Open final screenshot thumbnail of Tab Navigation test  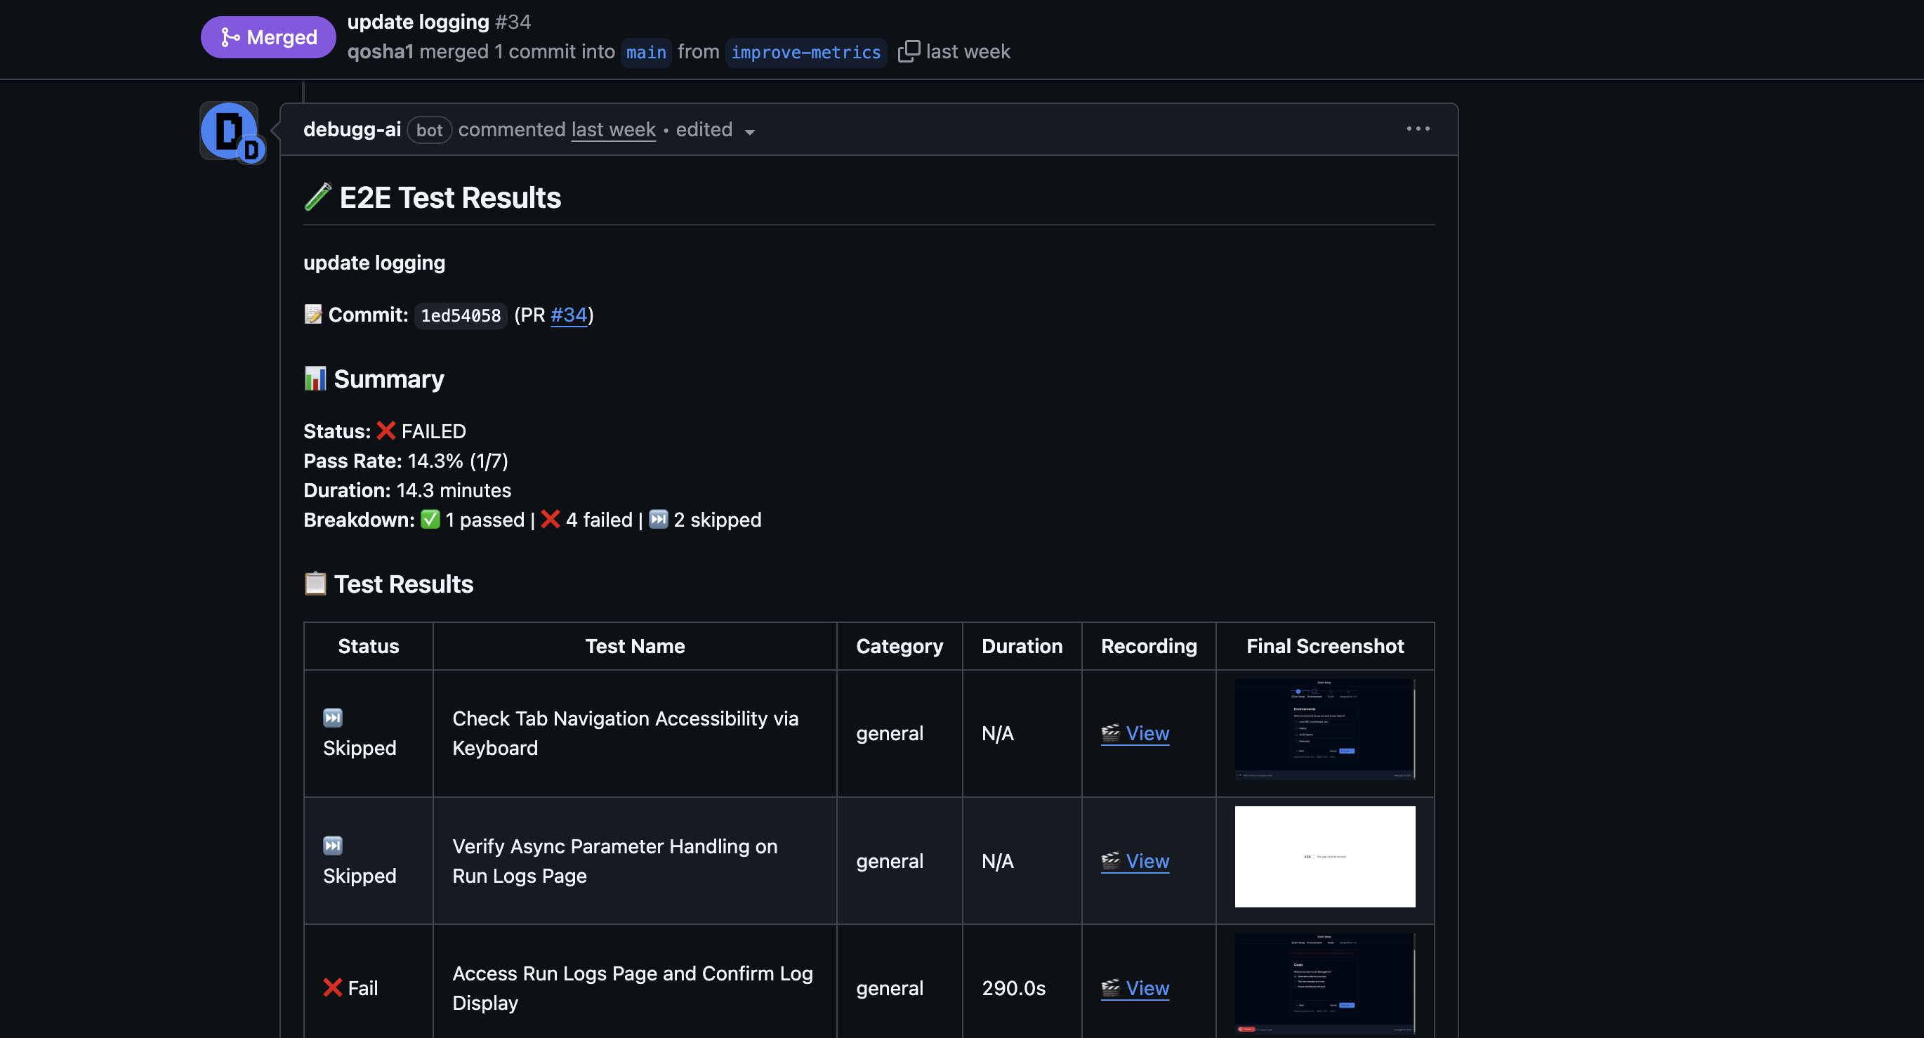tap(1324, 730)
